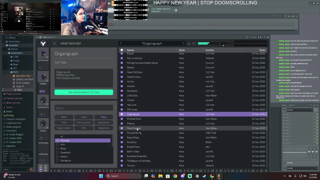Filter presets by Pad style

(64, 122)
